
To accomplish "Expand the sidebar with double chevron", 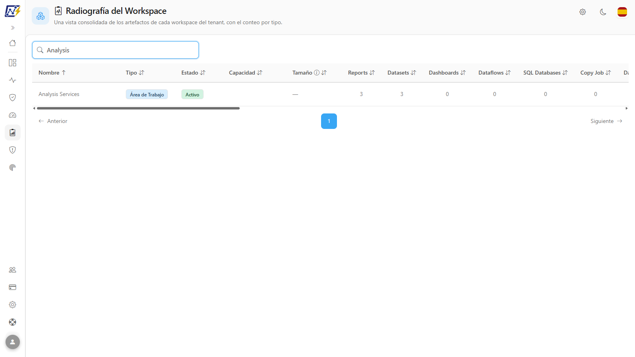I will click(x=13, y=28).
